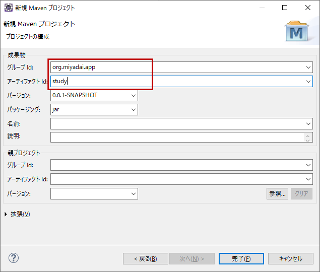
Task: Click the < 戻る(B) button
Action: pyautogui.click(x=146, y=259)
